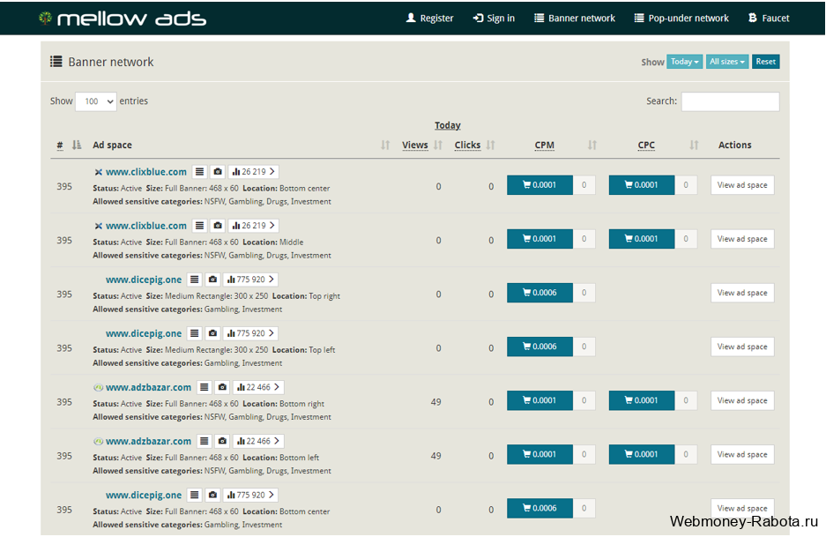The height and width of the screenshot is (537, 826).
Task: Click camera icon on Bottom left adzbazar.com row
Action: (x=222, y=441)
